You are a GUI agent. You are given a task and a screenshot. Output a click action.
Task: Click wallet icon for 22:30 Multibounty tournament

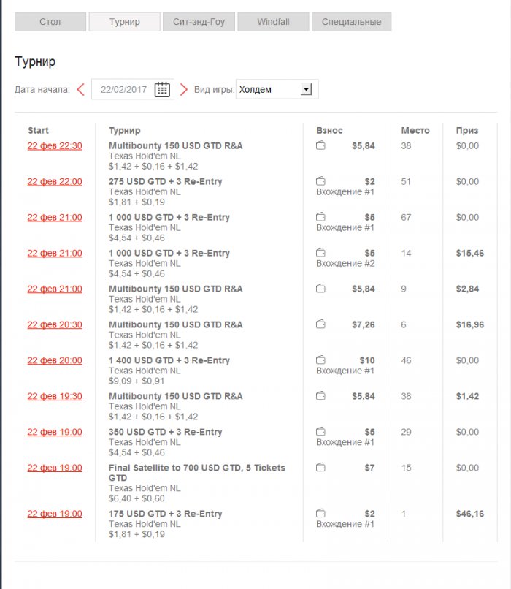click(320, 146)
